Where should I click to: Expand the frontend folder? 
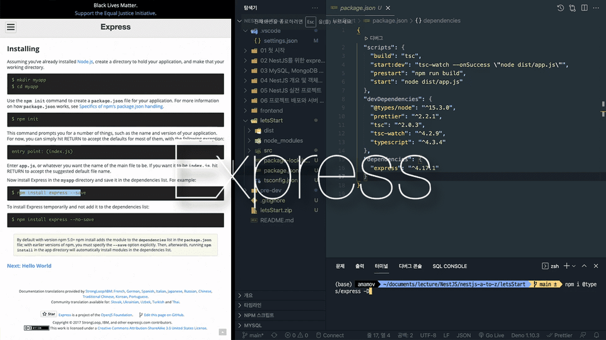pyautogui.click(x=246, y=111)
